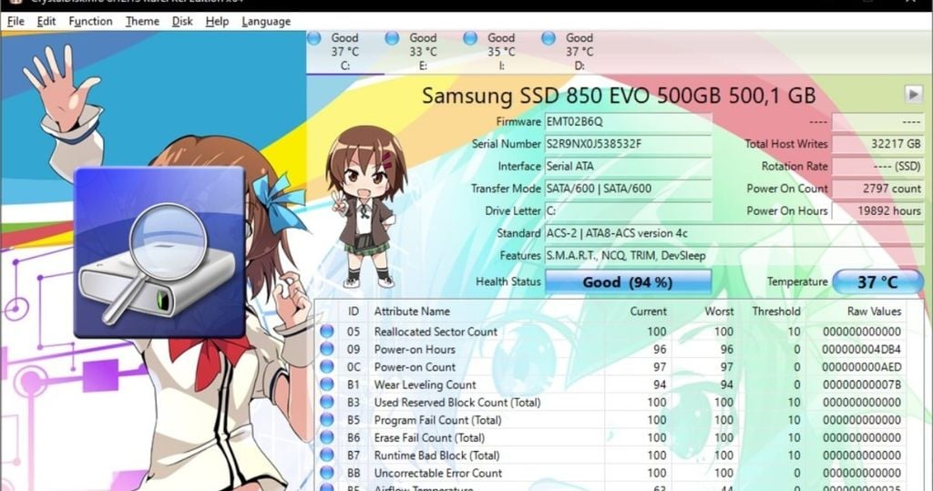Click status orb of Power-on Count row
This screenshot has width=933, height=491.
(x=327, y=366)
